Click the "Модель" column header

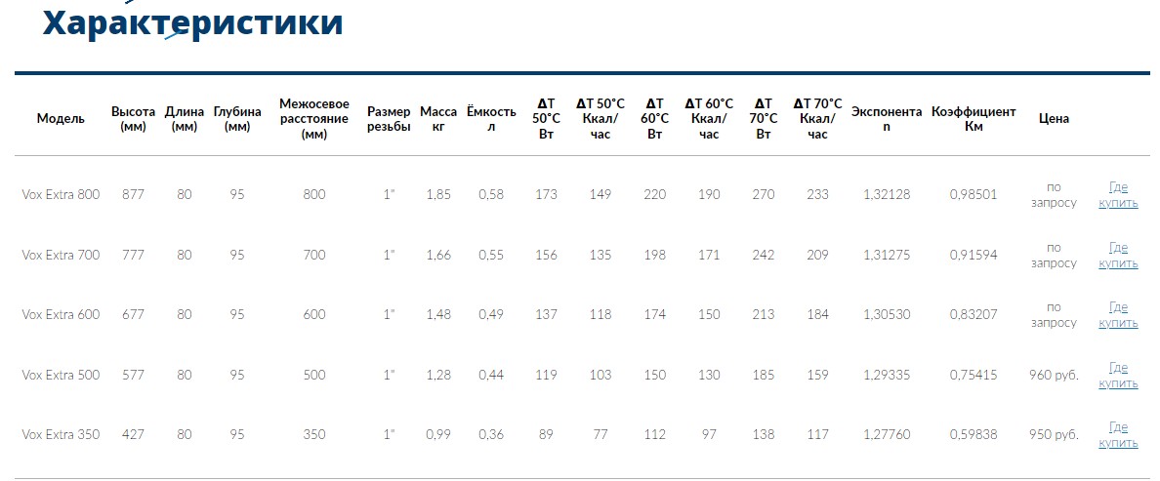click(x=61, y=118)
